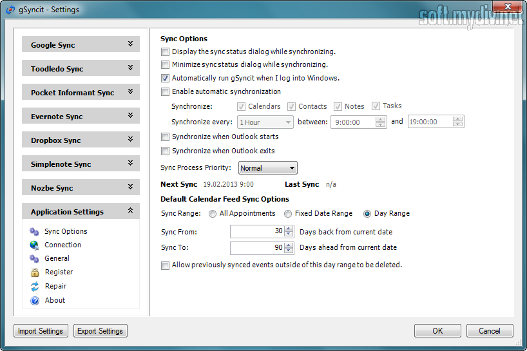The width and height of the screenshot is (527, 351).
Task: Increase the Sync From days value
Action: click(x=289, y=229)
